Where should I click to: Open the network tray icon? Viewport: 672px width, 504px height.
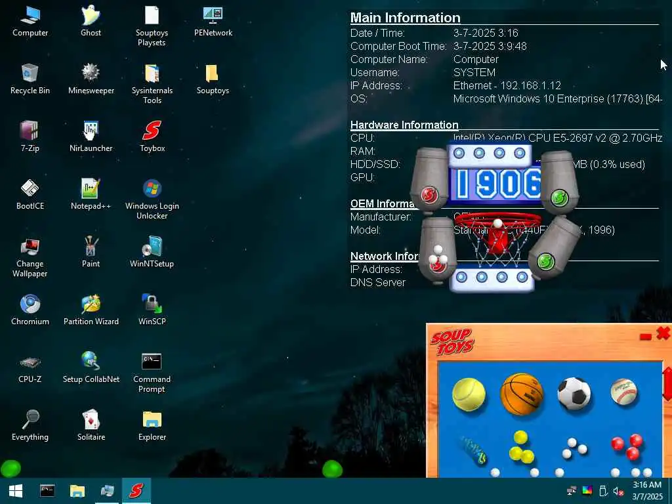click(572, 491)
